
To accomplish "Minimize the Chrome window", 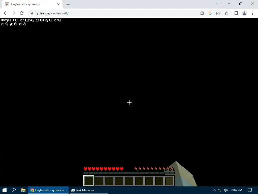I will coord(229,4).
